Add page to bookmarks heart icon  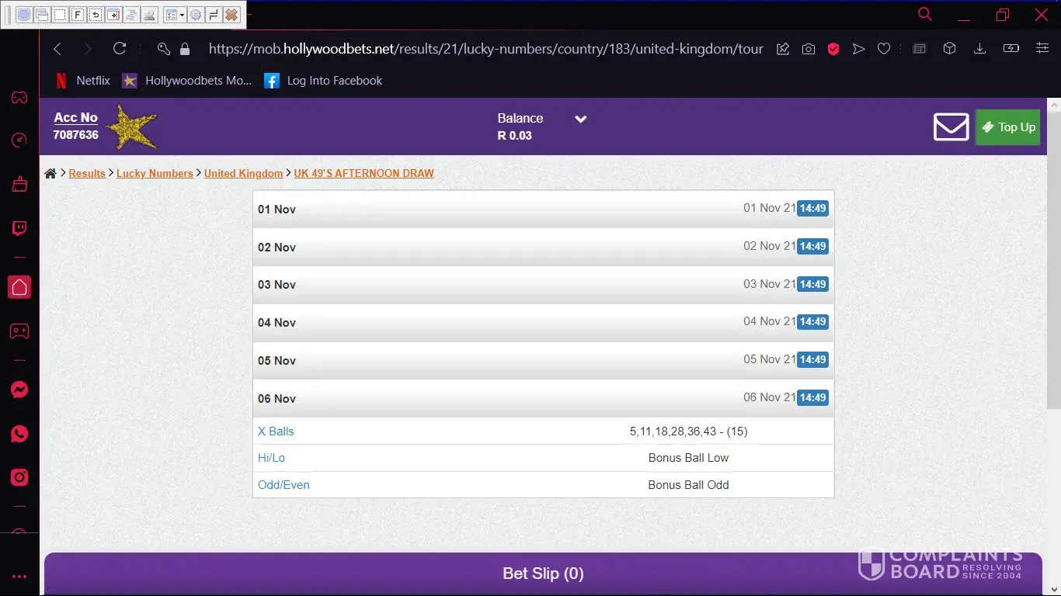(x=884, y=49)
